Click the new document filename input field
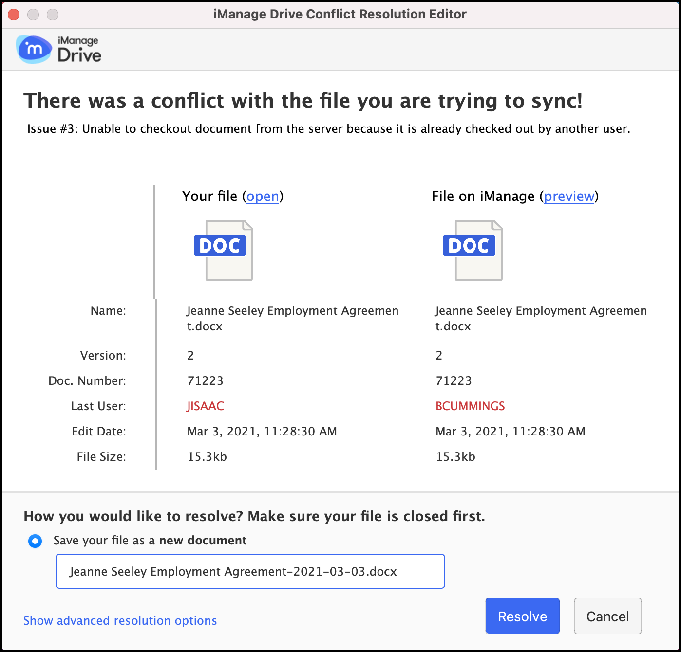Screen dimensions: 681x652 pyautogui.click(x=250, y=571)
